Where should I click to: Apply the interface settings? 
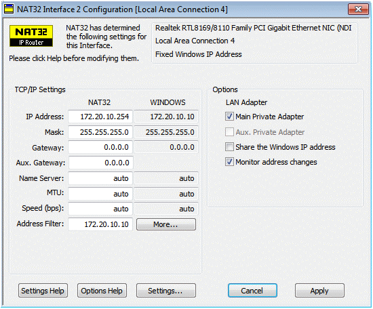pyautogui.click(x=319, y=291)
